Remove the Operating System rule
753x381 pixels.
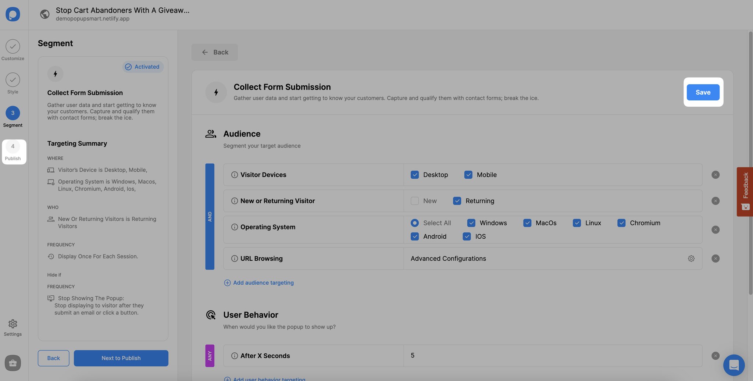[715, 230]
